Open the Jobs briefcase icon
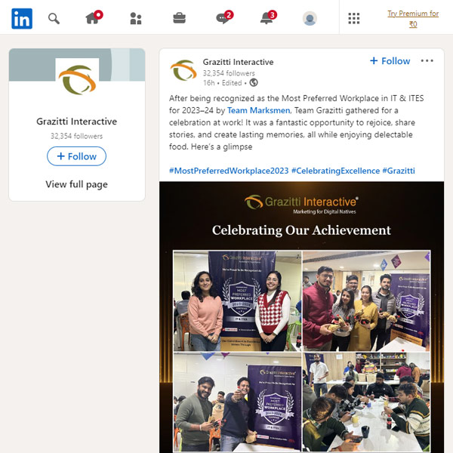Image resolution: width=453 pixels, height=453 pixels. click(x=179, y=18)
